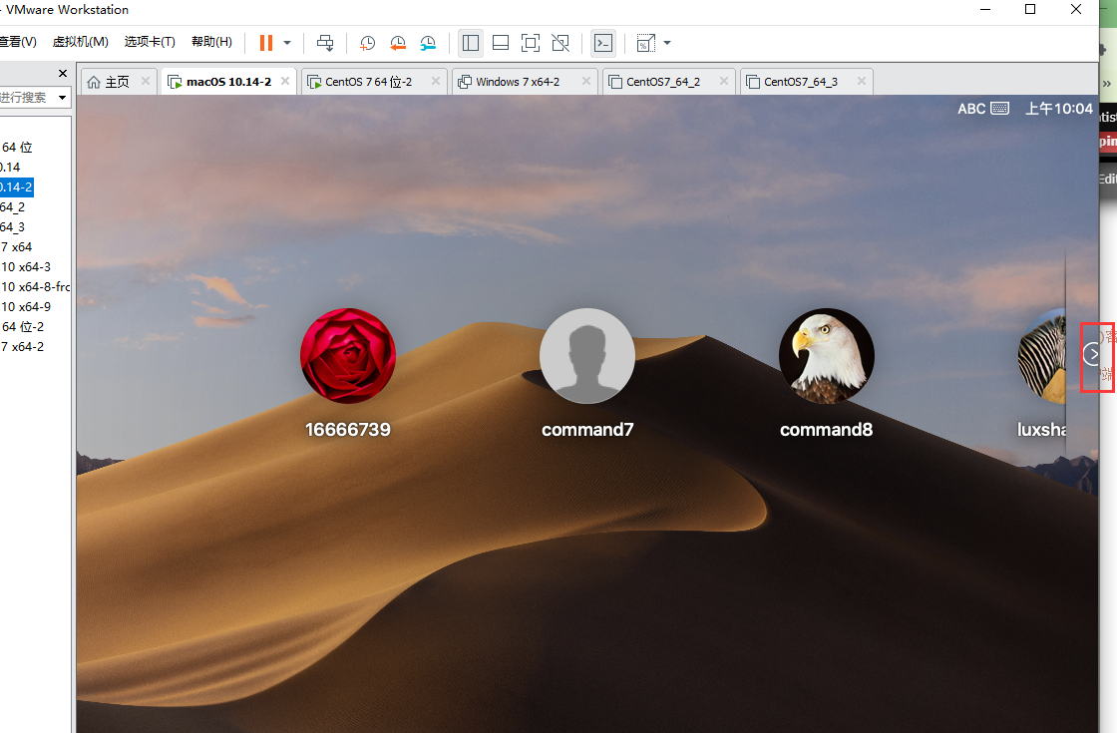
Task: Switch to Unity mode icon
Action: [560, 43]
